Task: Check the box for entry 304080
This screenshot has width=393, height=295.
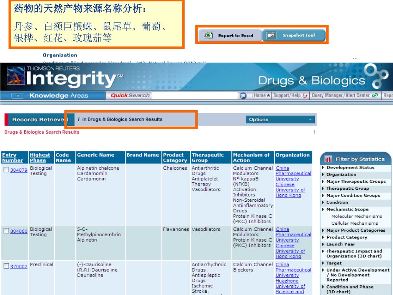Action: click(6, 231)
